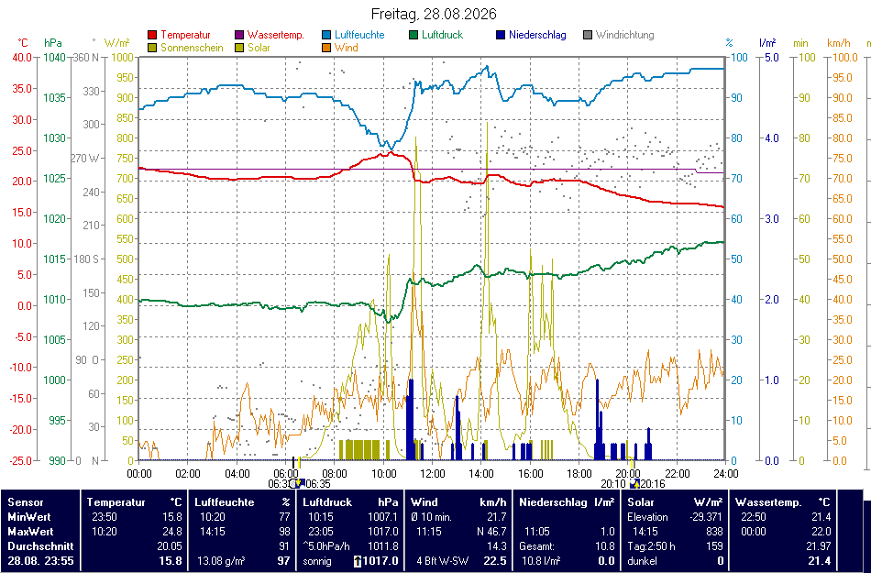
Task: Click the 4 Bft W-SW wind reading
Action: pyautogui.click(x=445, y=561)
